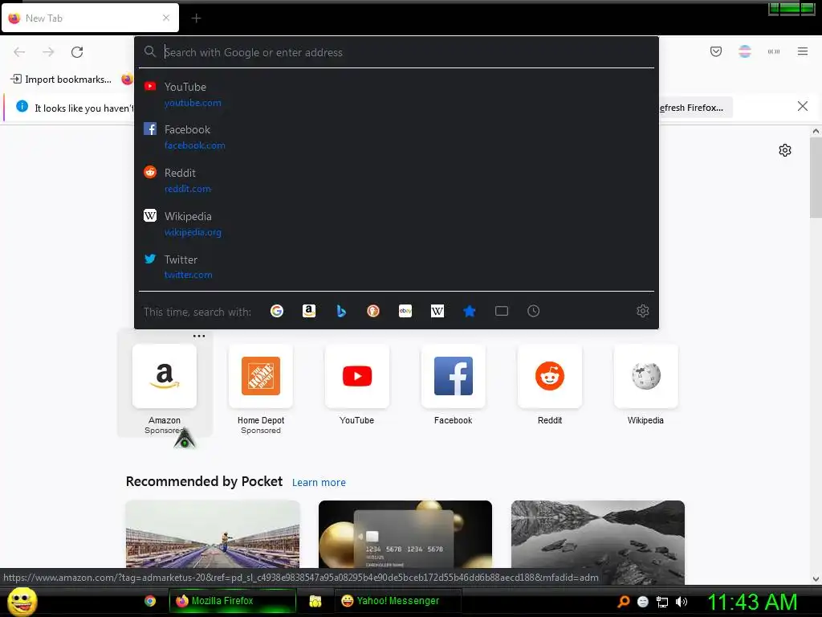Select Twitter suggestion in address dropdown
822x617 pixels.
pos(397,267)
